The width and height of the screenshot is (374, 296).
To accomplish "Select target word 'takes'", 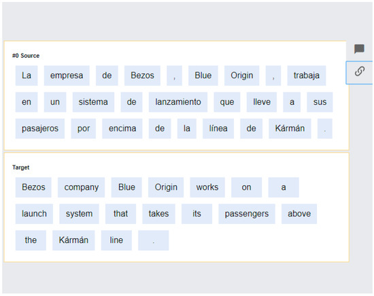I will click(x=158, y=214).
